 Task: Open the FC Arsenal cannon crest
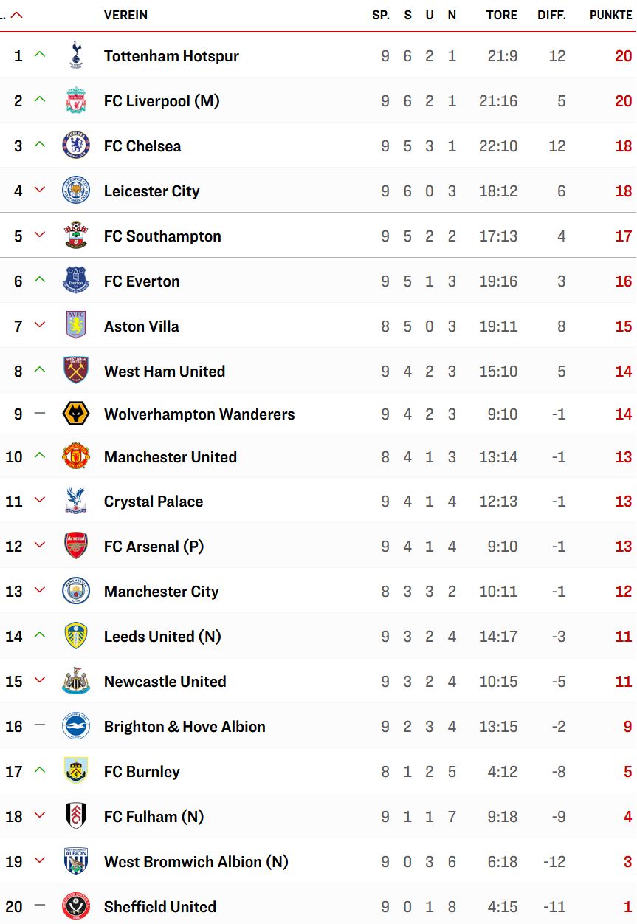coord(76,546)
